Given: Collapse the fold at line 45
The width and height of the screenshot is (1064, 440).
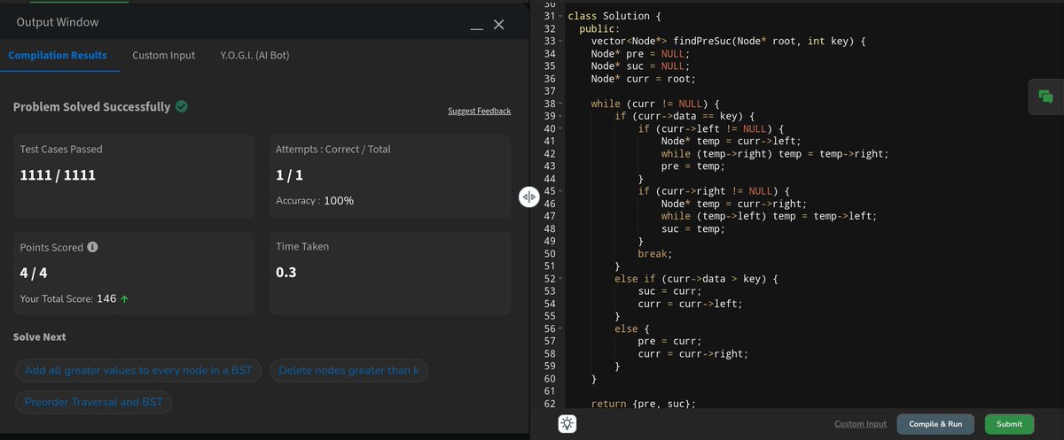Looking at the screenshot, I should point(561,190).
